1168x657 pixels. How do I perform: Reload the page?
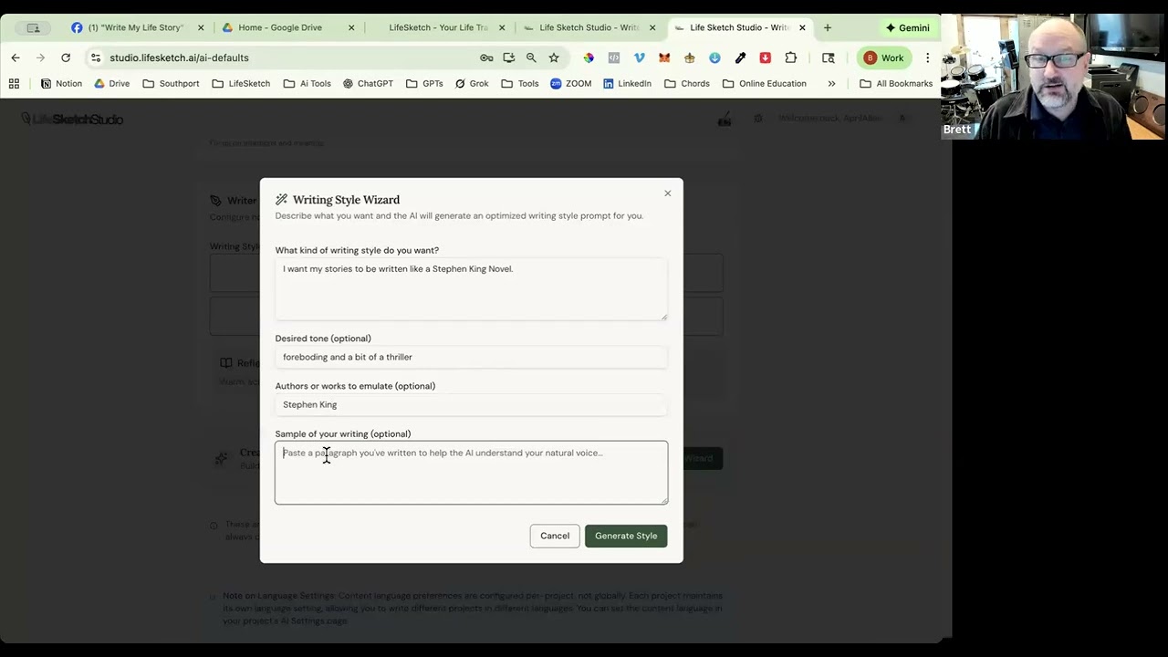pos(66,57)
